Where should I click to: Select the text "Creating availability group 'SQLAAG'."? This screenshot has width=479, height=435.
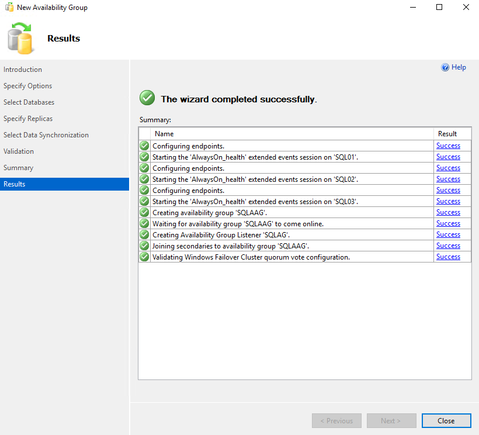point(210,213)
